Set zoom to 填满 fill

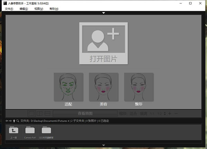coord(144,113)
